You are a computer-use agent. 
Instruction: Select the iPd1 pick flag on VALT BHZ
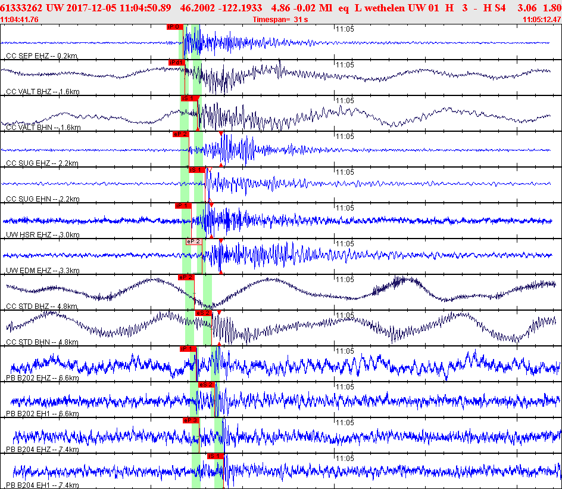[176, 63]
